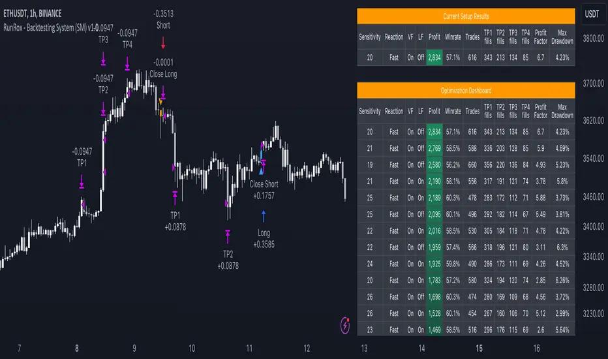Click the blue Long signal arrow
The height and width of the screenshot is (359, 608).
[x=264, y=216]
